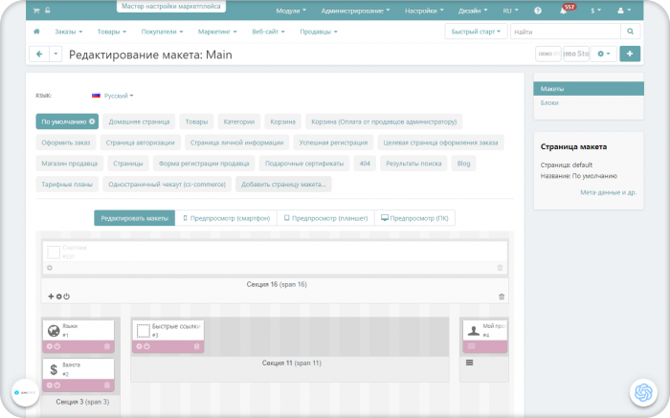Select the Оформить заказ layout page
670x418 pixels.
pyautogui.click(x=66, y=143)
